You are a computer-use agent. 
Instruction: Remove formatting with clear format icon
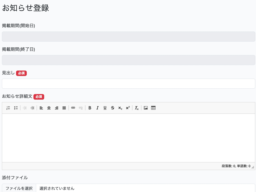point(137,108)
